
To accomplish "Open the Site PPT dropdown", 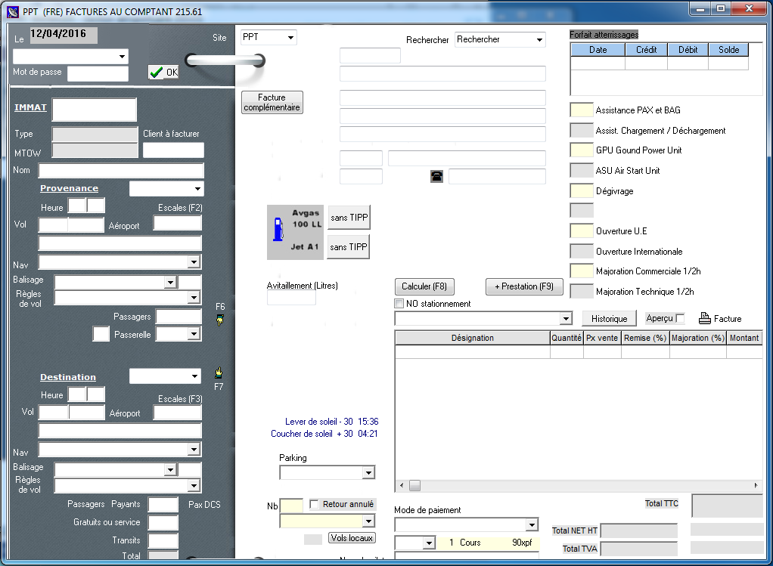I will [290, 38].
